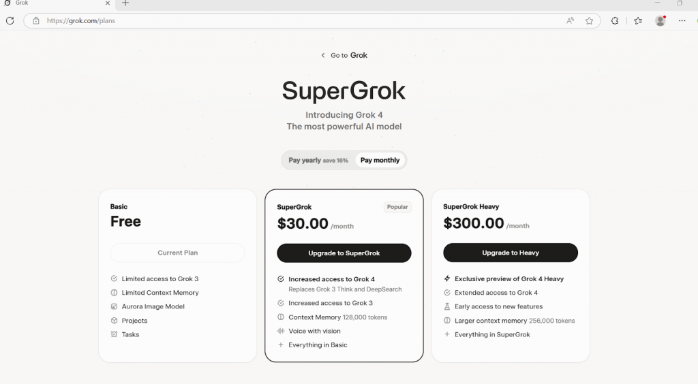The image size is (698, 384).
Task: Open the browser profile avatar
Action: pos(660,20)
